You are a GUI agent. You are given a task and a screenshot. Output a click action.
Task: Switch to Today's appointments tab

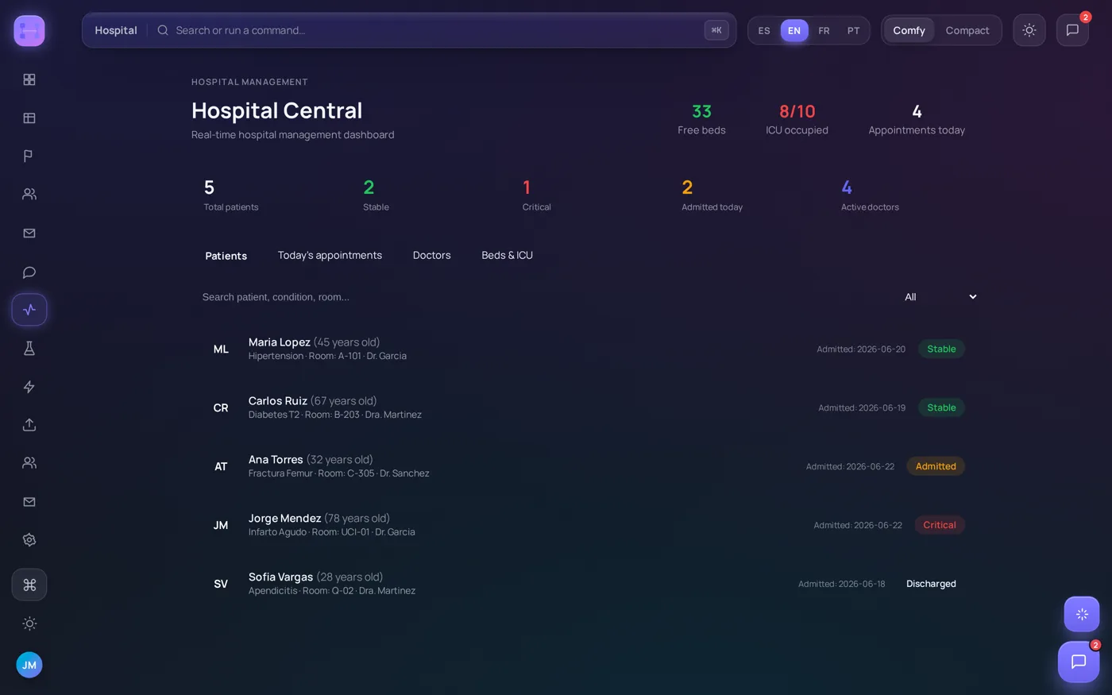pyautogui.click(x=330, y=255)
